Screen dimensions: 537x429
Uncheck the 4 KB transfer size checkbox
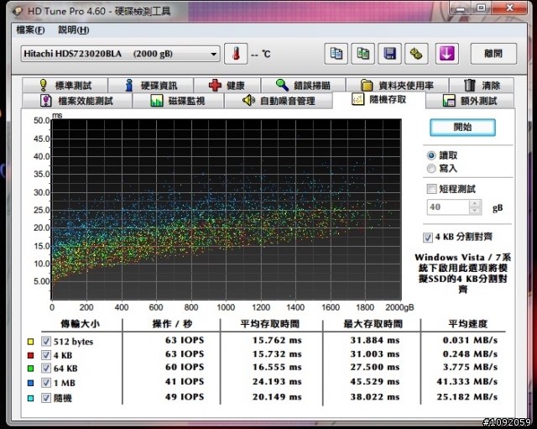[x=46, y=355]
